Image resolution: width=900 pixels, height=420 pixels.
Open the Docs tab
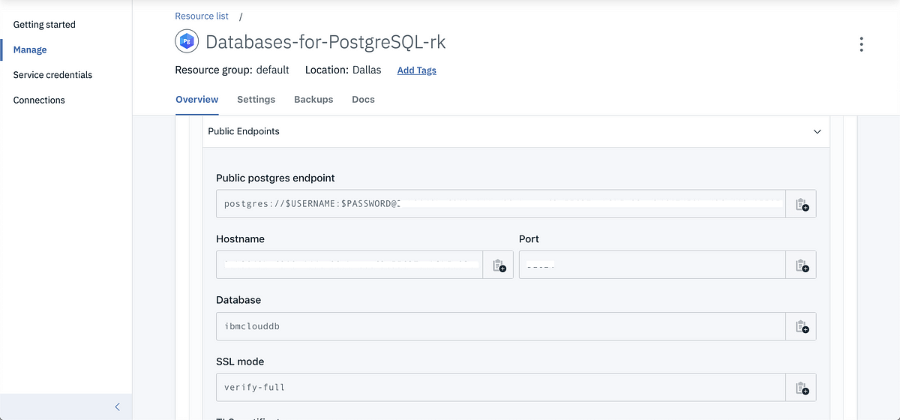click(x=363, y=99)
